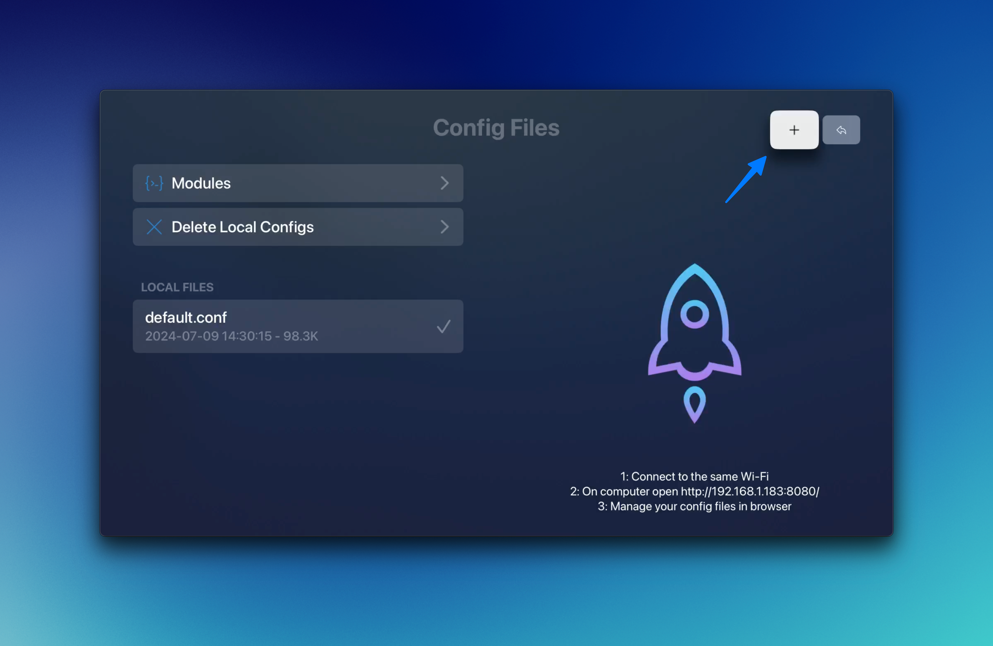Click the Modules curly-brace icon

pos(154,183)
